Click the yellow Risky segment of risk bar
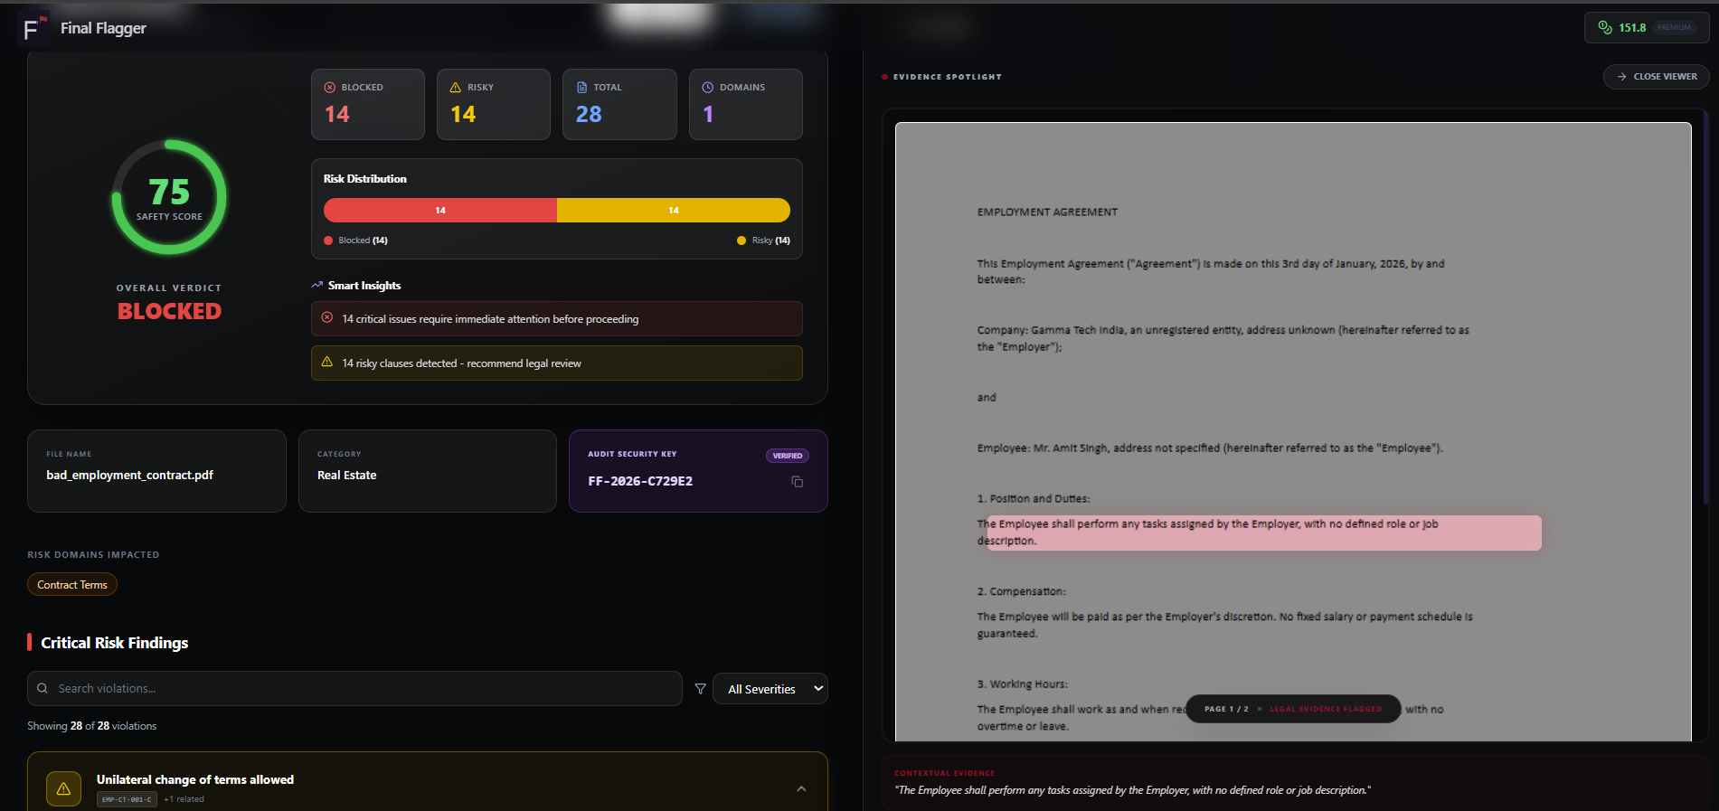This screenshot has height=811, width=1719. (674, 210)
